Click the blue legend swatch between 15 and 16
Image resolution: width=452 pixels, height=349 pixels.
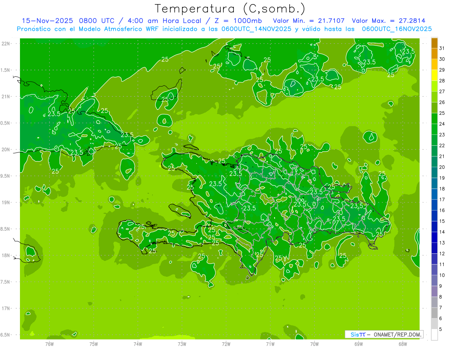pos(434,216)
